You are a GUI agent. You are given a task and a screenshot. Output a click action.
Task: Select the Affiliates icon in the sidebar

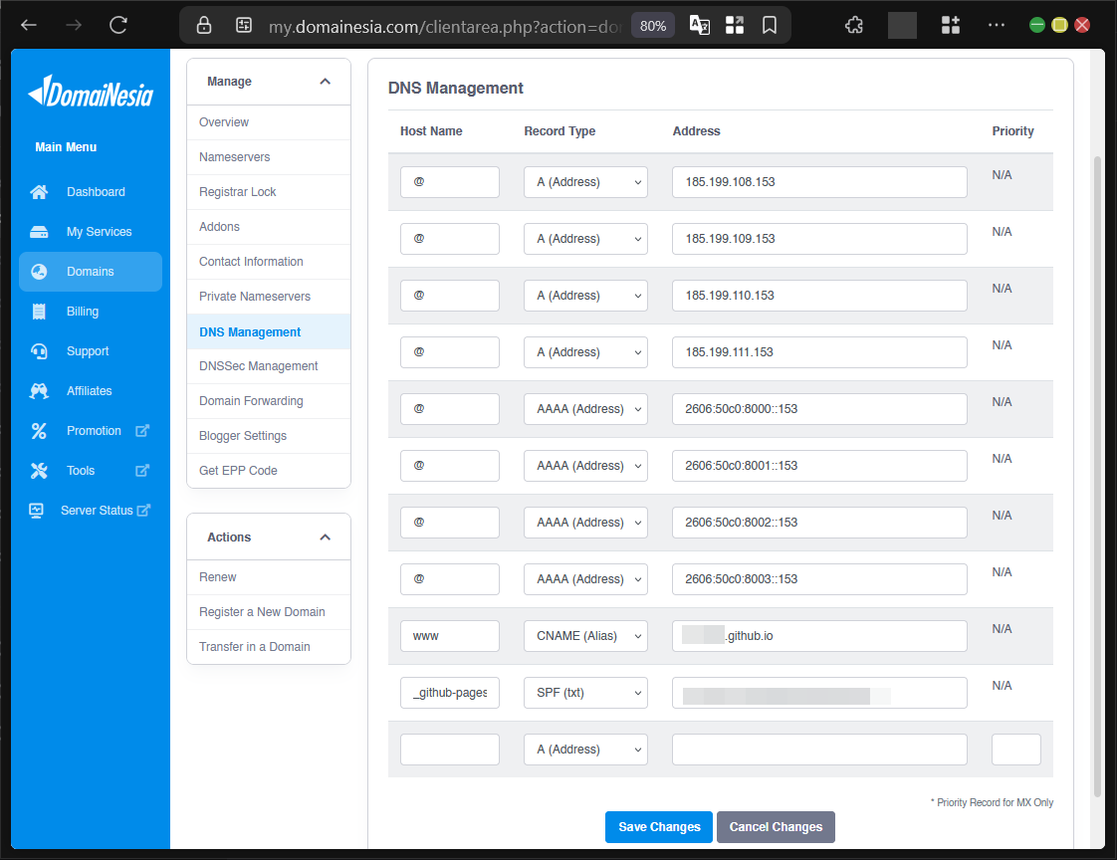[x=37, y=390]
